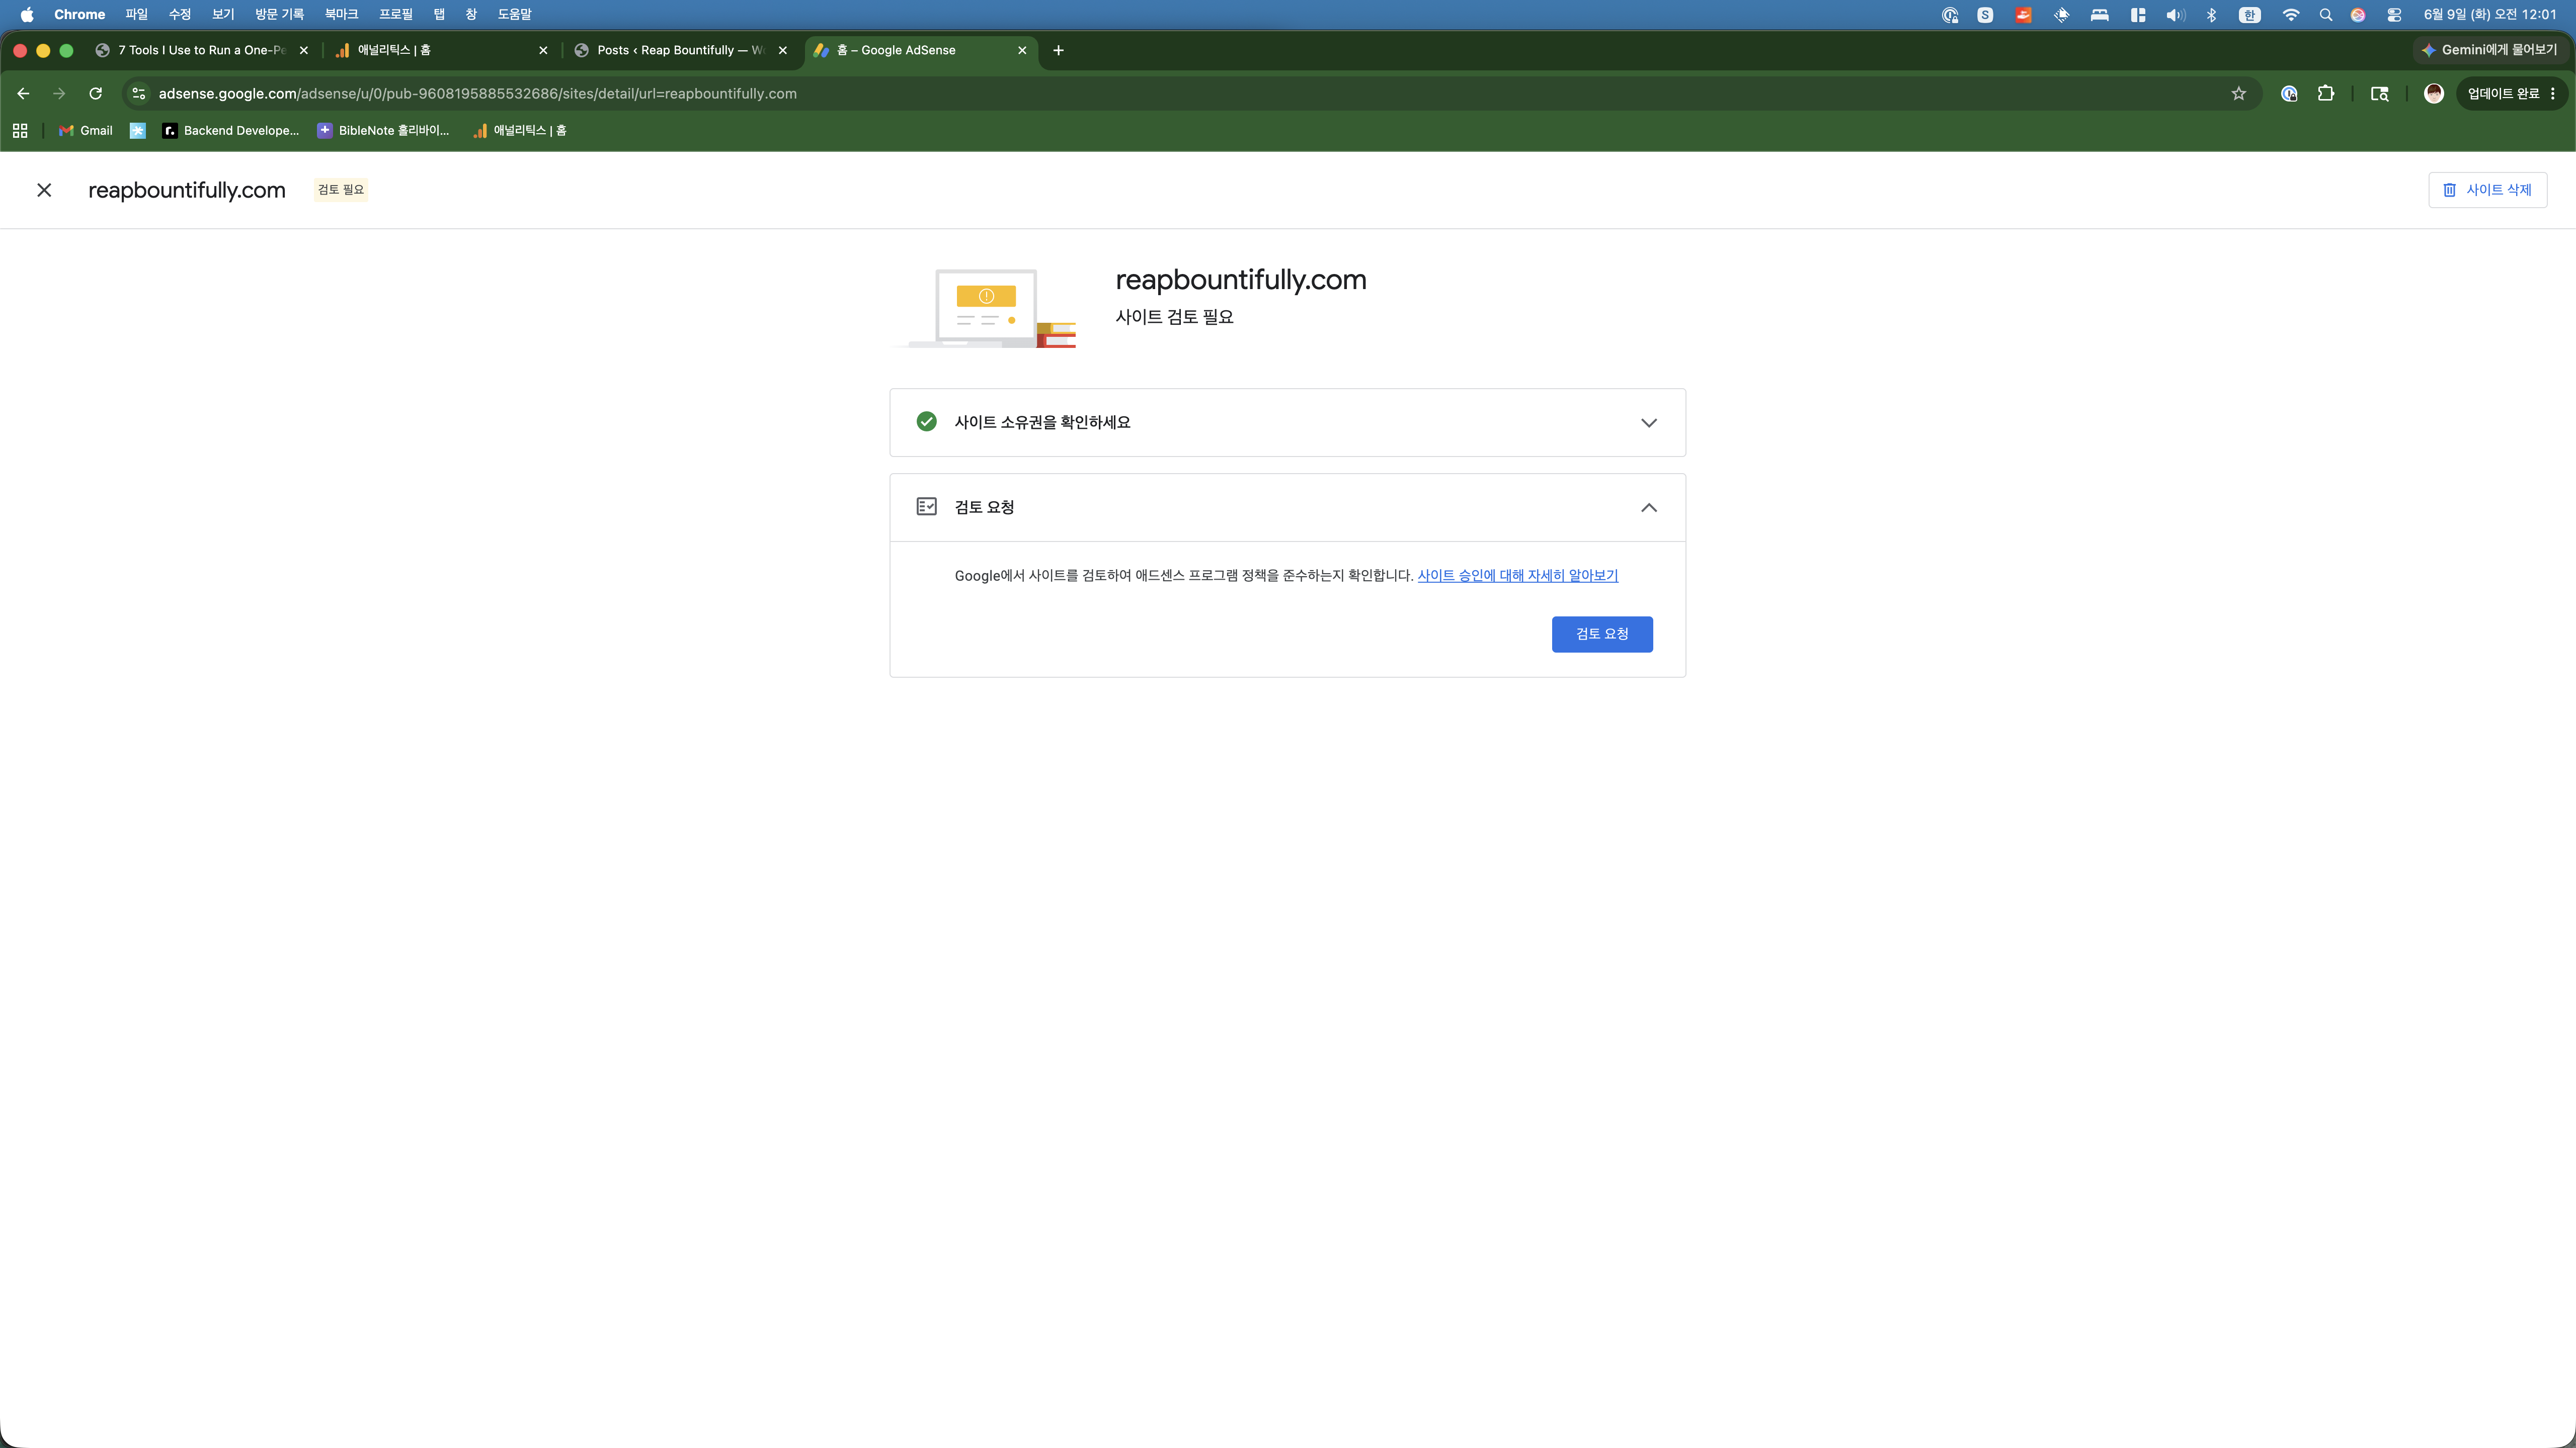The image size is (2576, 1448).
Task: Reload the AdSense page
Action: click(96, 94)
